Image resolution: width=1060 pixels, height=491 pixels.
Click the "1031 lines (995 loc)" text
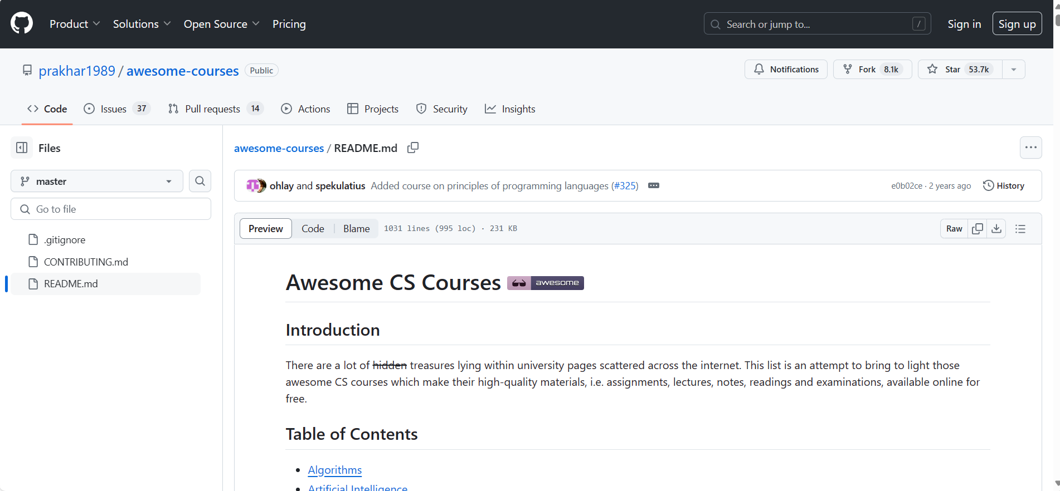coord(430,229)
